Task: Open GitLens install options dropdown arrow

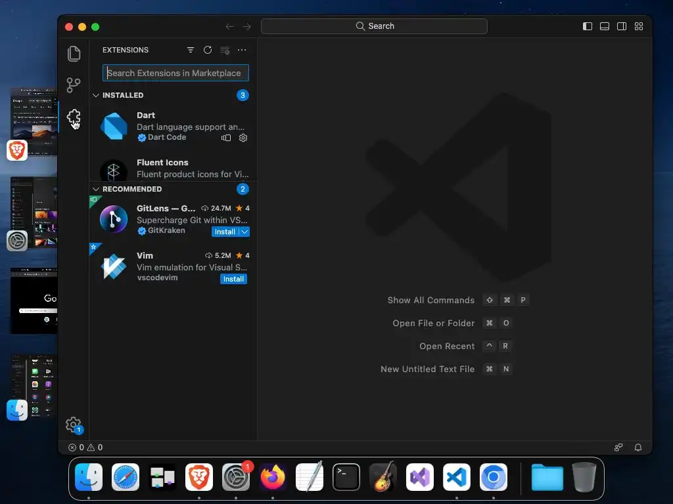Action: pos(244,232)
